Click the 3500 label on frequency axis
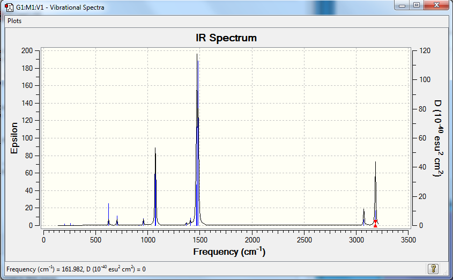The height and width of the screenshot is (280, 453). tap(409, 240)
